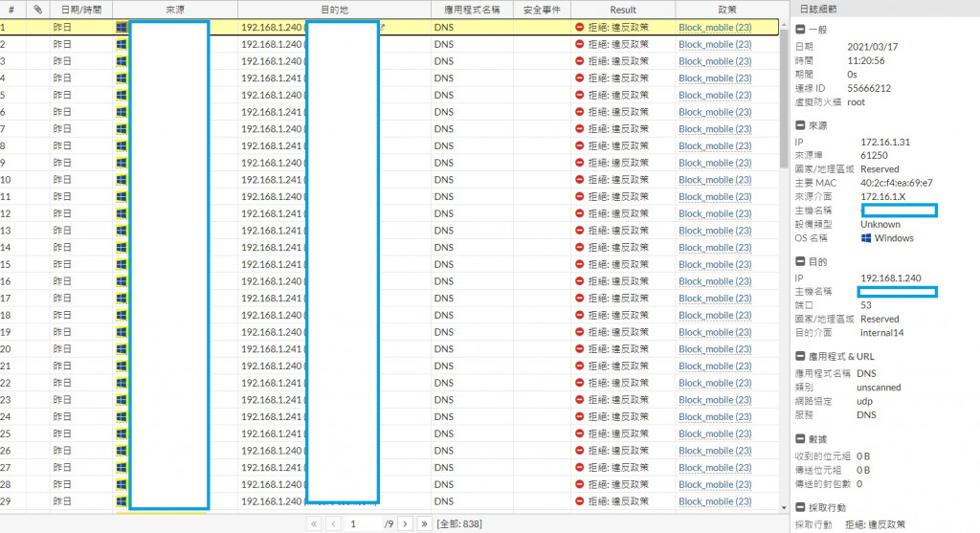Viewport: 980px width, 533px height.
Task: Open Block_mobile (23) policy link in row 8
Action: (715, 145)
